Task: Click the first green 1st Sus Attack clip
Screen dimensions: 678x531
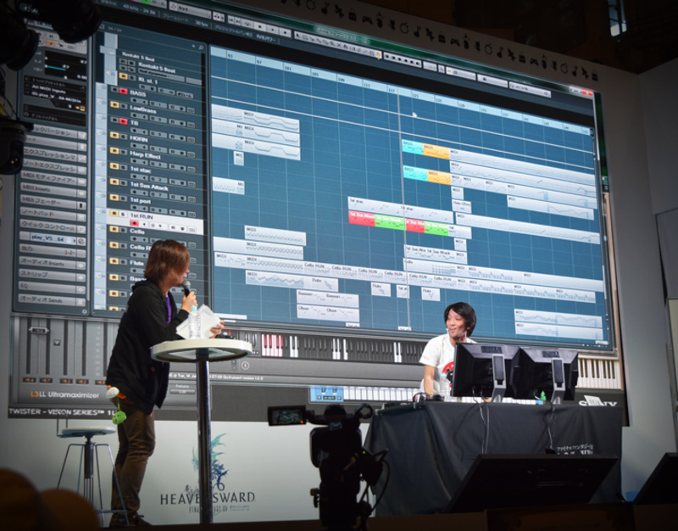Action: (x=390, y=221)
